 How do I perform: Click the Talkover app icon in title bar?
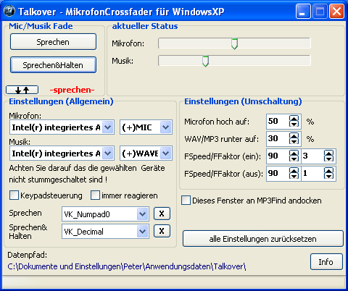tap(9, 11)
